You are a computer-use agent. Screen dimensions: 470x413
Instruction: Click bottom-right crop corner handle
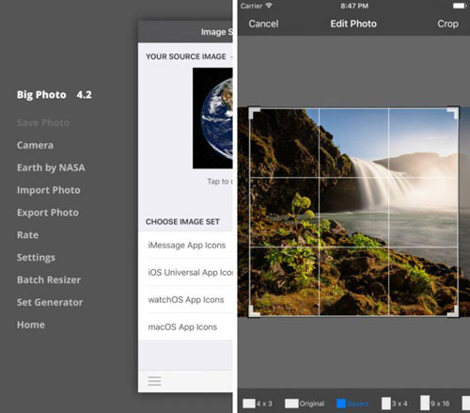[x=453, y=311]
